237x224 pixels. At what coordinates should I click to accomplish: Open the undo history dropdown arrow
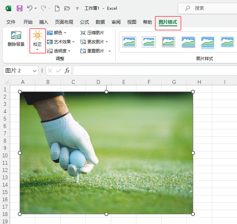point(36,8)
